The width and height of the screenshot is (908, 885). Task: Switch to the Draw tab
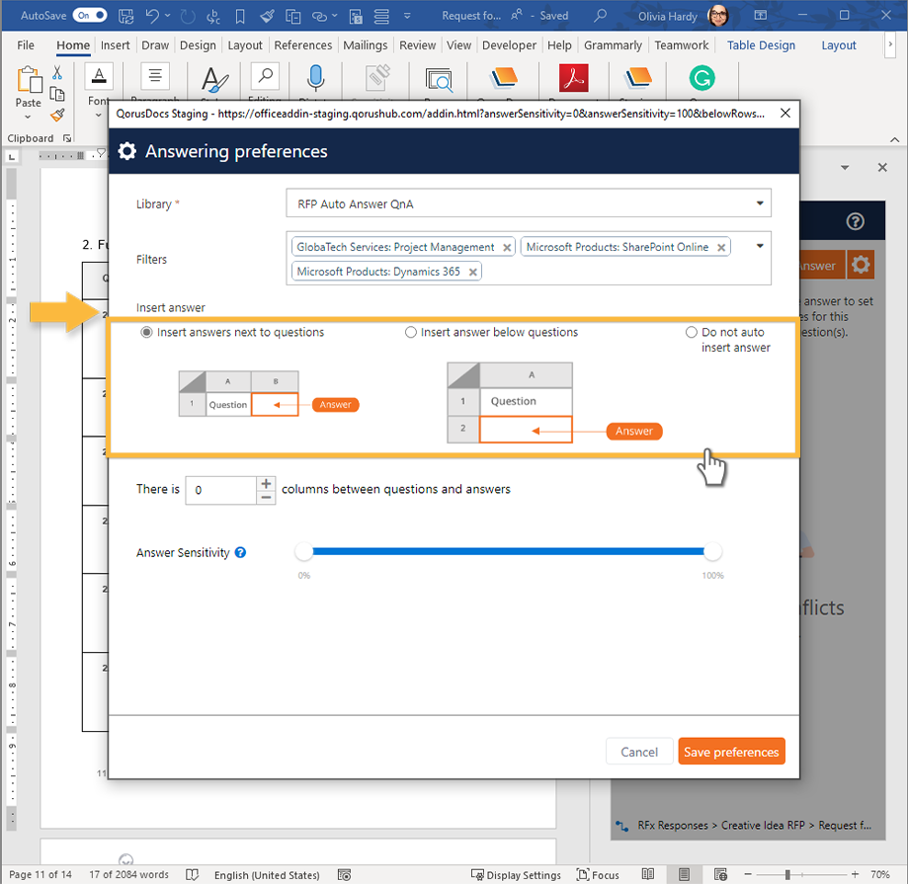(155, 45)
